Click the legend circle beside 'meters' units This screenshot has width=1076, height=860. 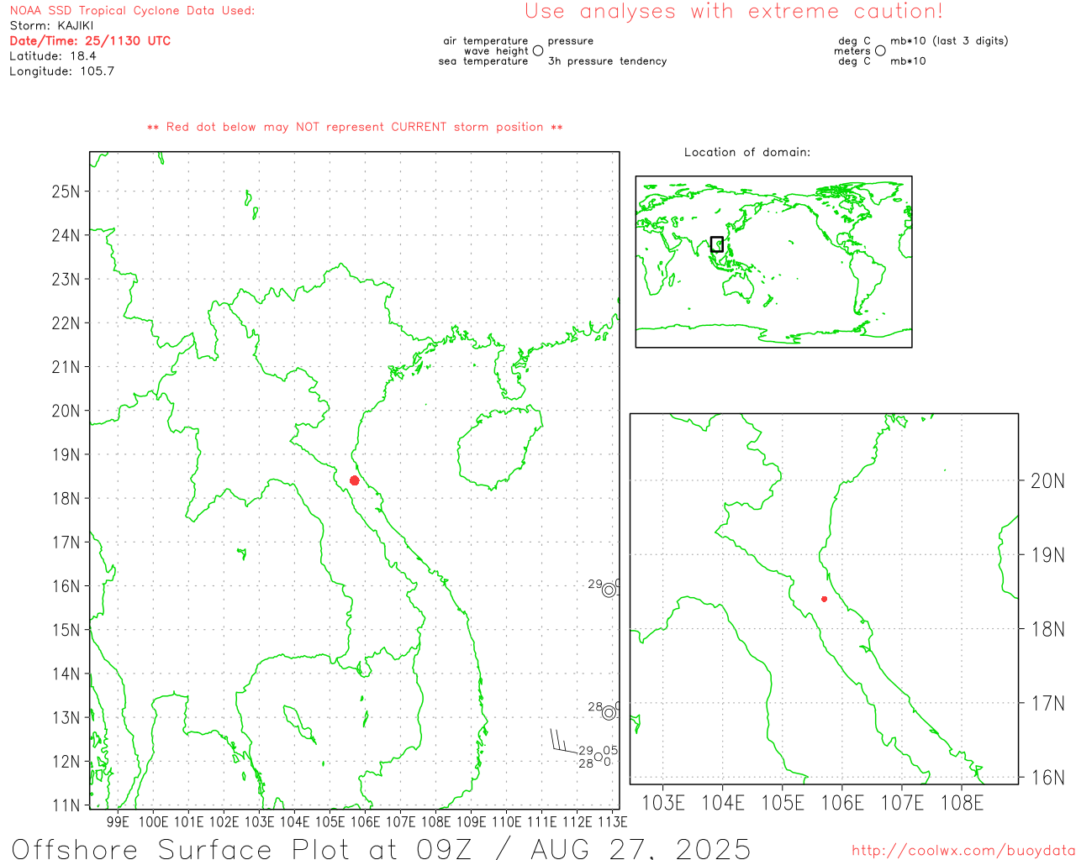click(880, 50)
